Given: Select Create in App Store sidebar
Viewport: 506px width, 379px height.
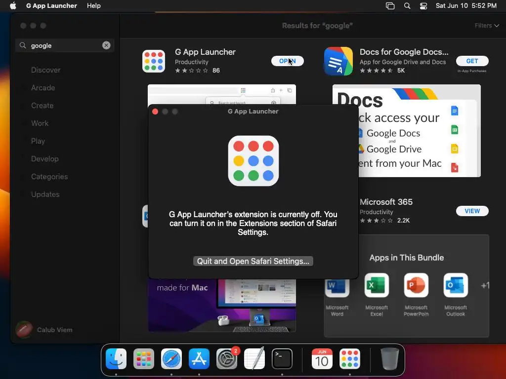Looking at the screenshot, I should point(42,106).
